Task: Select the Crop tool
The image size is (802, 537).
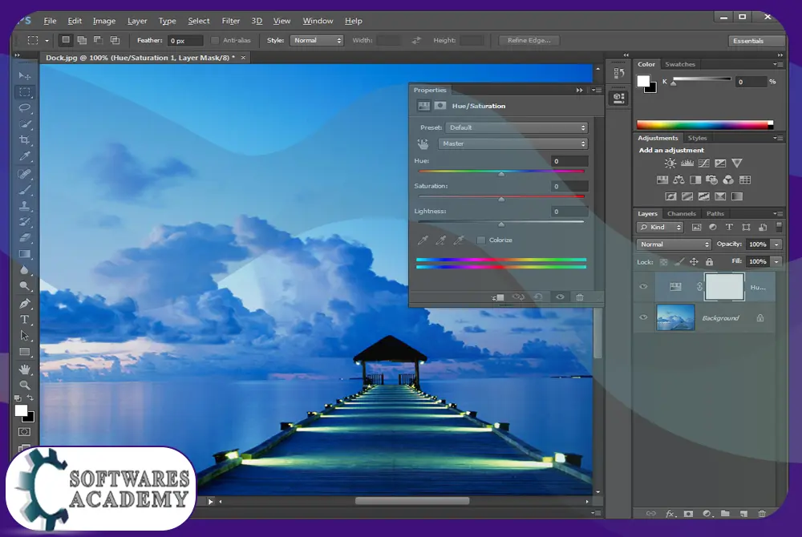Action: (x=24, y=140)
